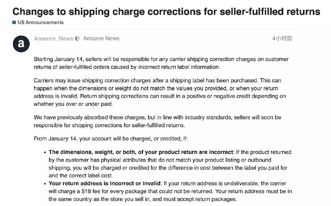
Task: Click the second bullet point marker
Action: (45, 184)
